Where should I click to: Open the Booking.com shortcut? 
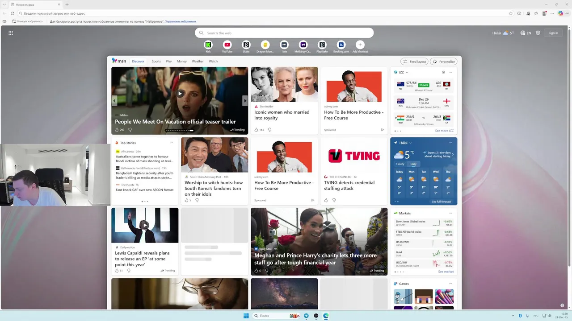(x=341, y=45)
